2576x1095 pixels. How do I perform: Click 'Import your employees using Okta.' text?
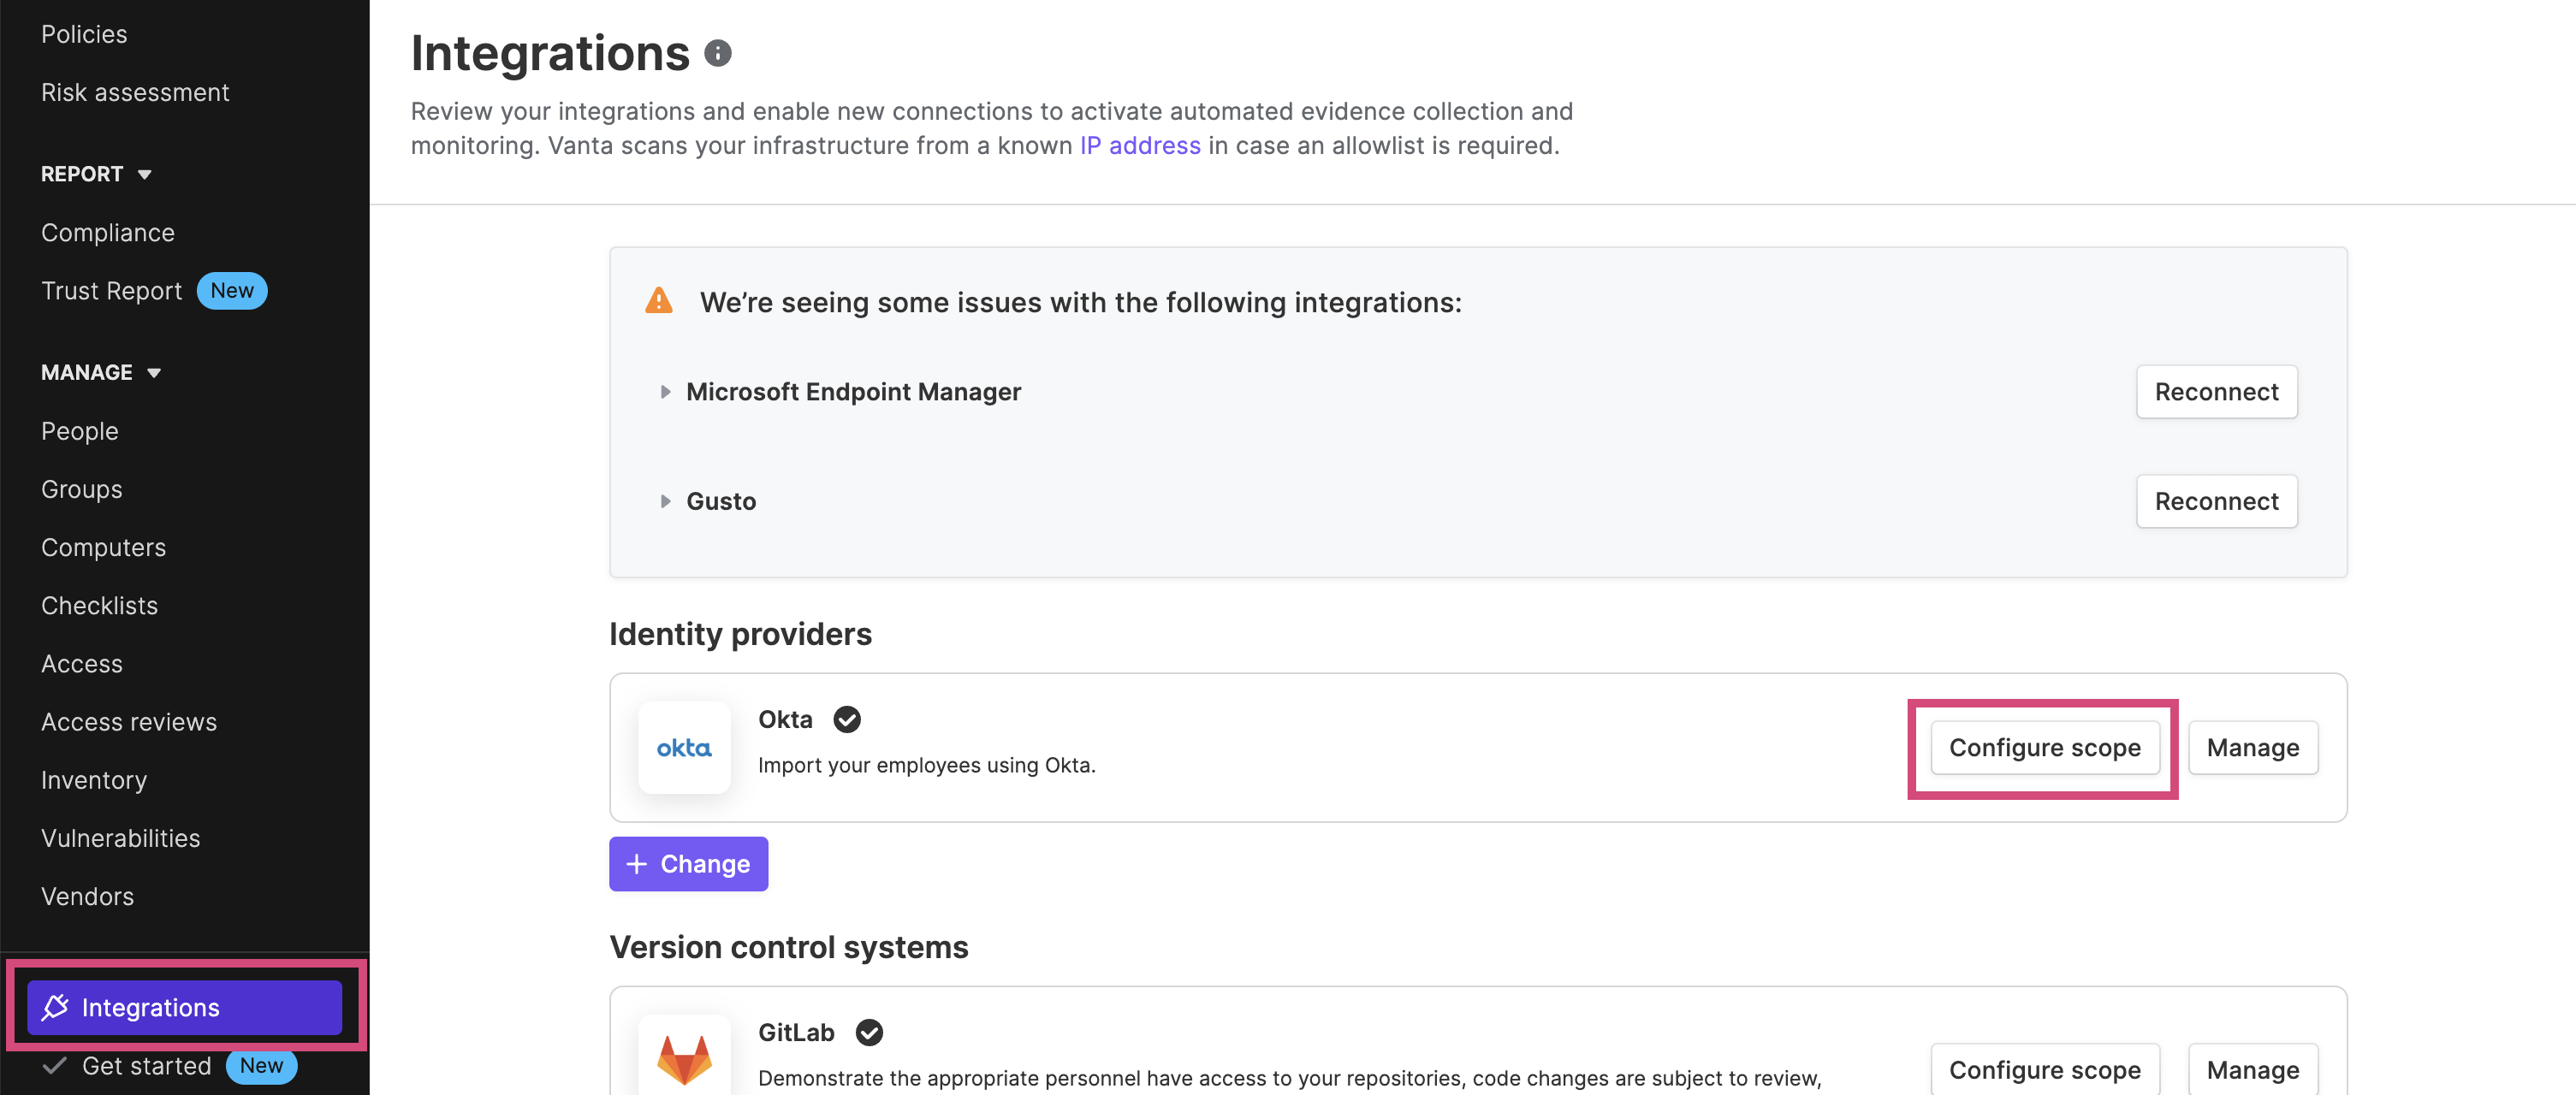point(926,765)
